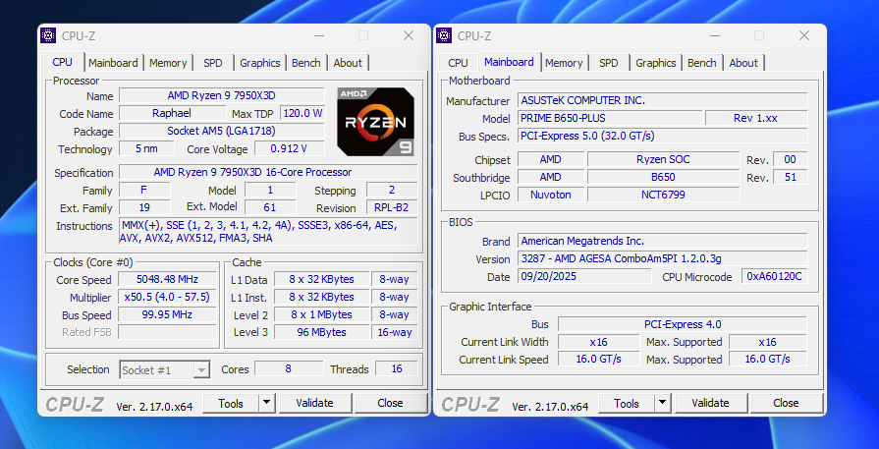Open the Socket #1 selection dropdown
The width and height of the screenshot is (879, 449).
(201, 370)
